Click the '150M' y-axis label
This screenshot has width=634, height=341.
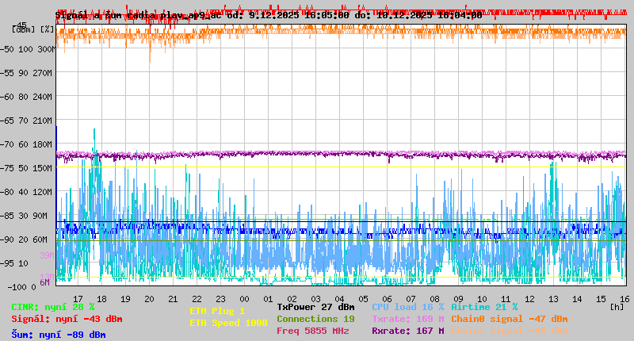point(43,168)
